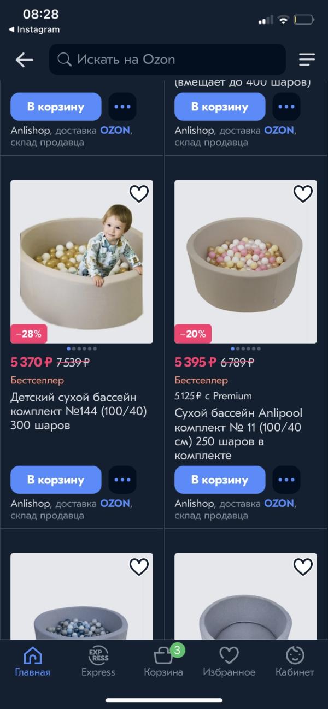Favorite the комплект №144 pool with child

[x=139, y=193]
